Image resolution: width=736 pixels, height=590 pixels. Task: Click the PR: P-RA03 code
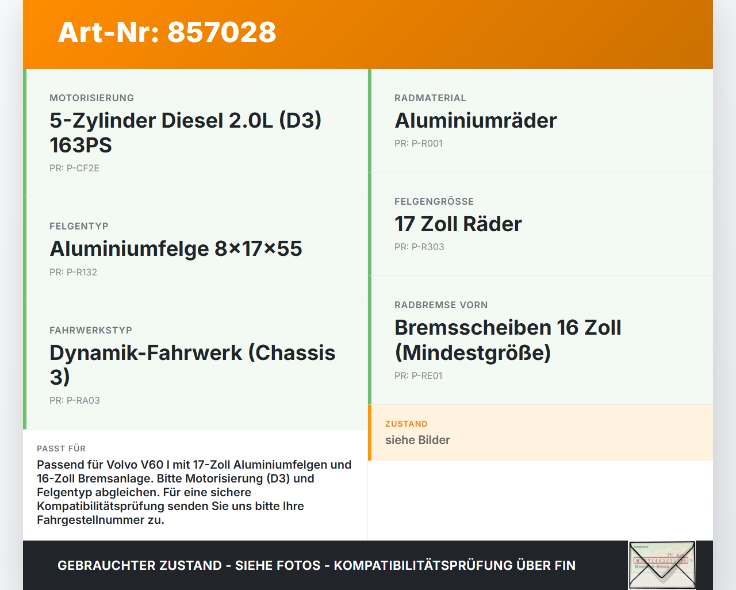pos(75,400)
